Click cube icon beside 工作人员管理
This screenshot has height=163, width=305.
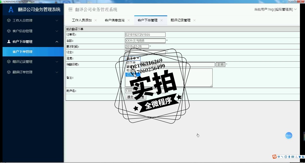pyautogui.click(x=9, y=20)
